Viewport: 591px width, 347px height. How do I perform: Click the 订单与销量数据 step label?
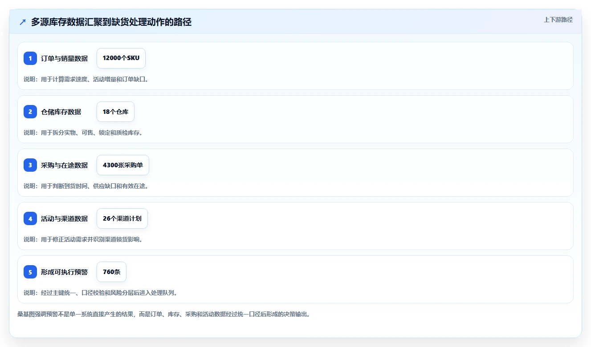[64, 58]
